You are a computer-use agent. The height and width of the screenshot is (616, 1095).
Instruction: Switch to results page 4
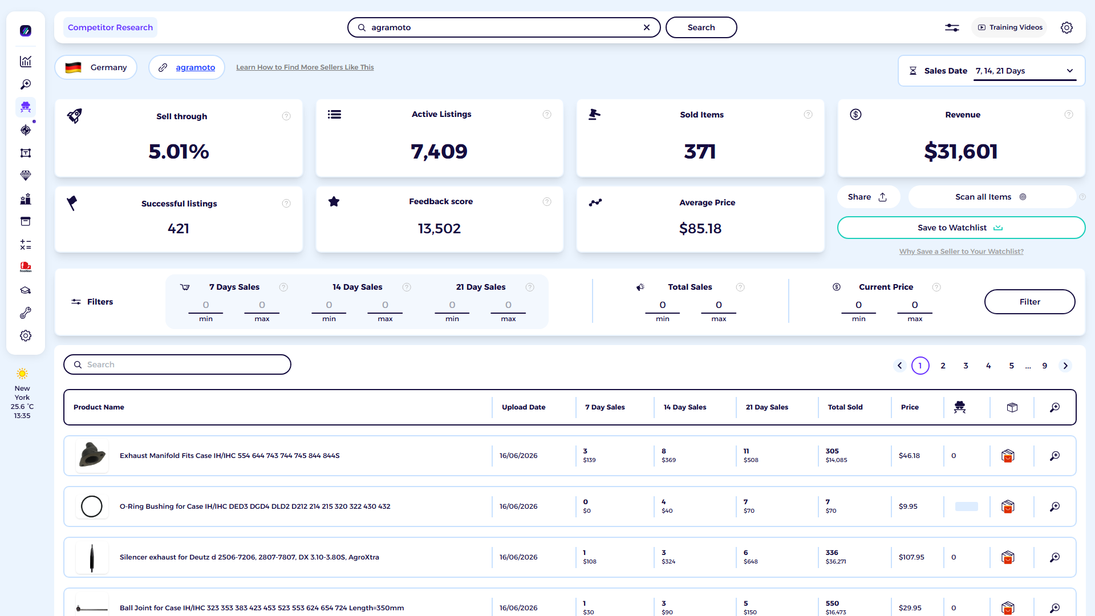click(988, 366)
